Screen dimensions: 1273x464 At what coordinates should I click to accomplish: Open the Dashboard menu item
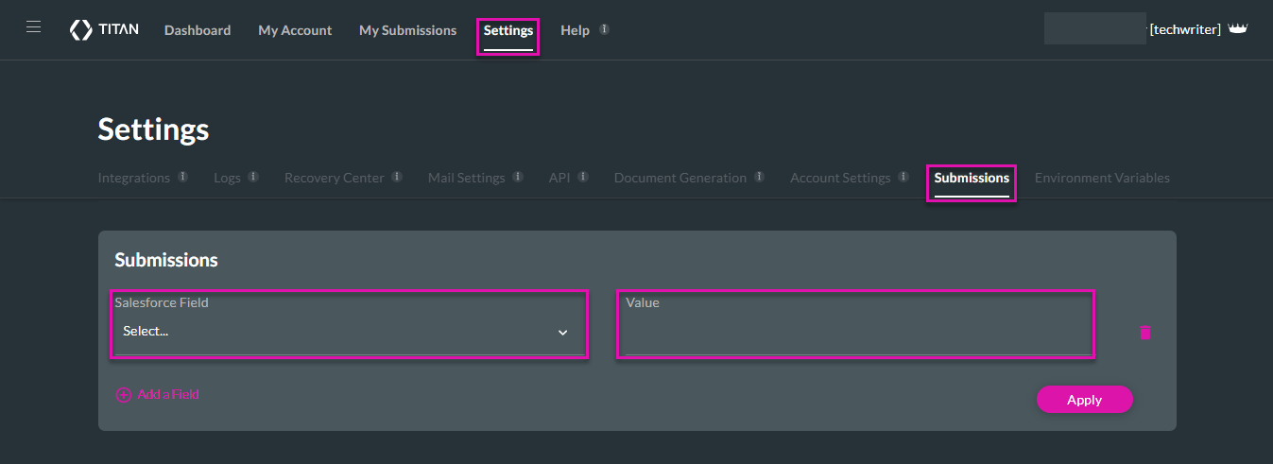pyautogui.click(x=198, y=30)
